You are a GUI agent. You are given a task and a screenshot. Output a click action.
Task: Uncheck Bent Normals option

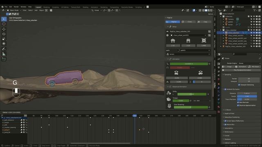coord(238,102)
